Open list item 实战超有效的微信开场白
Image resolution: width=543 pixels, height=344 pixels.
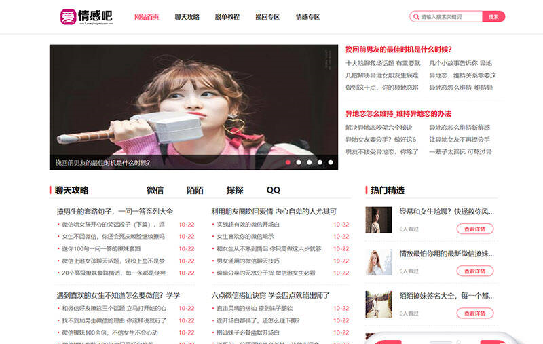[248, 225]
